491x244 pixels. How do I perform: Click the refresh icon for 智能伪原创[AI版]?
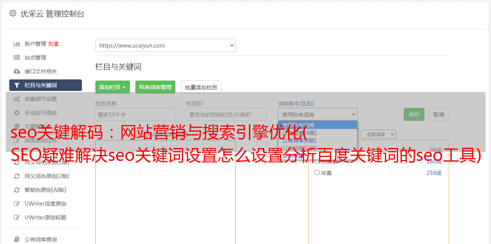(x=17, y=190)
